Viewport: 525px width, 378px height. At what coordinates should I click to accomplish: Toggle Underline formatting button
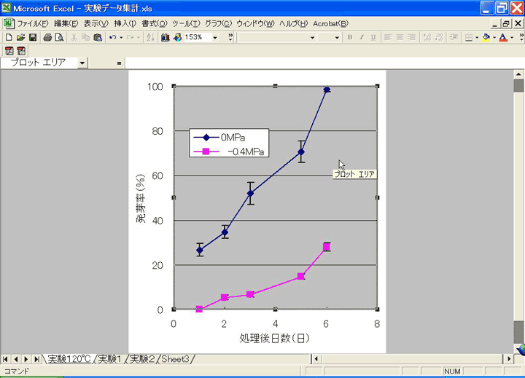tap(372, 37)
